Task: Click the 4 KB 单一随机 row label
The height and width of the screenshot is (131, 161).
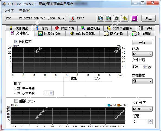Action: point(25,88)
